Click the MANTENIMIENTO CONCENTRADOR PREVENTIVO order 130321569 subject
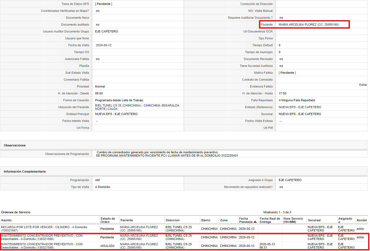 coord(42,246)
